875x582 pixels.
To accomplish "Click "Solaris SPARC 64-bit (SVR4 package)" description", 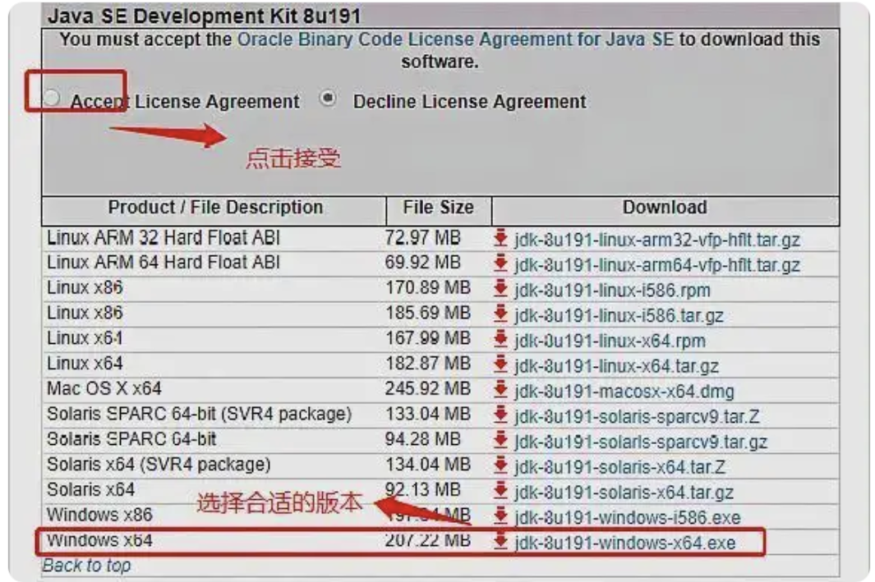I will click(x=199, y=415).
